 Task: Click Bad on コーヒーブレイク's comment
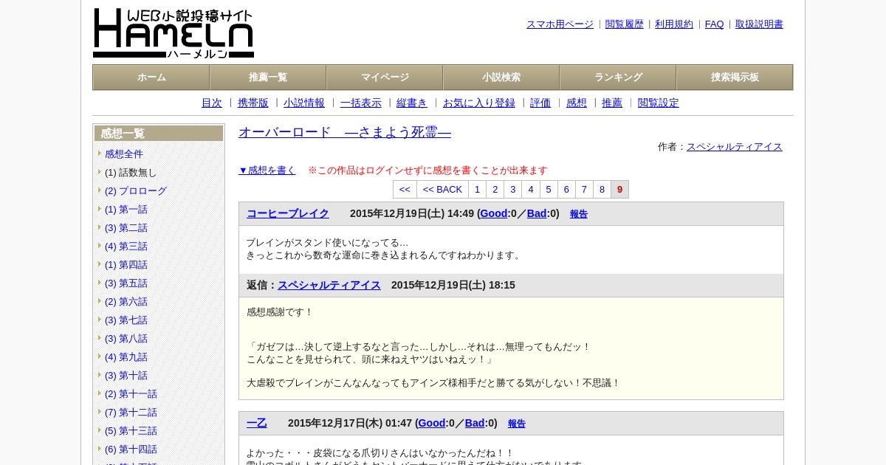tap(537, 213)
